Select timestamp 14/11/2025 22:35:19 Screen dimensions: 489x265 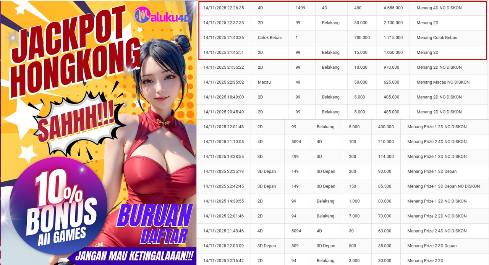pos(223,171)
